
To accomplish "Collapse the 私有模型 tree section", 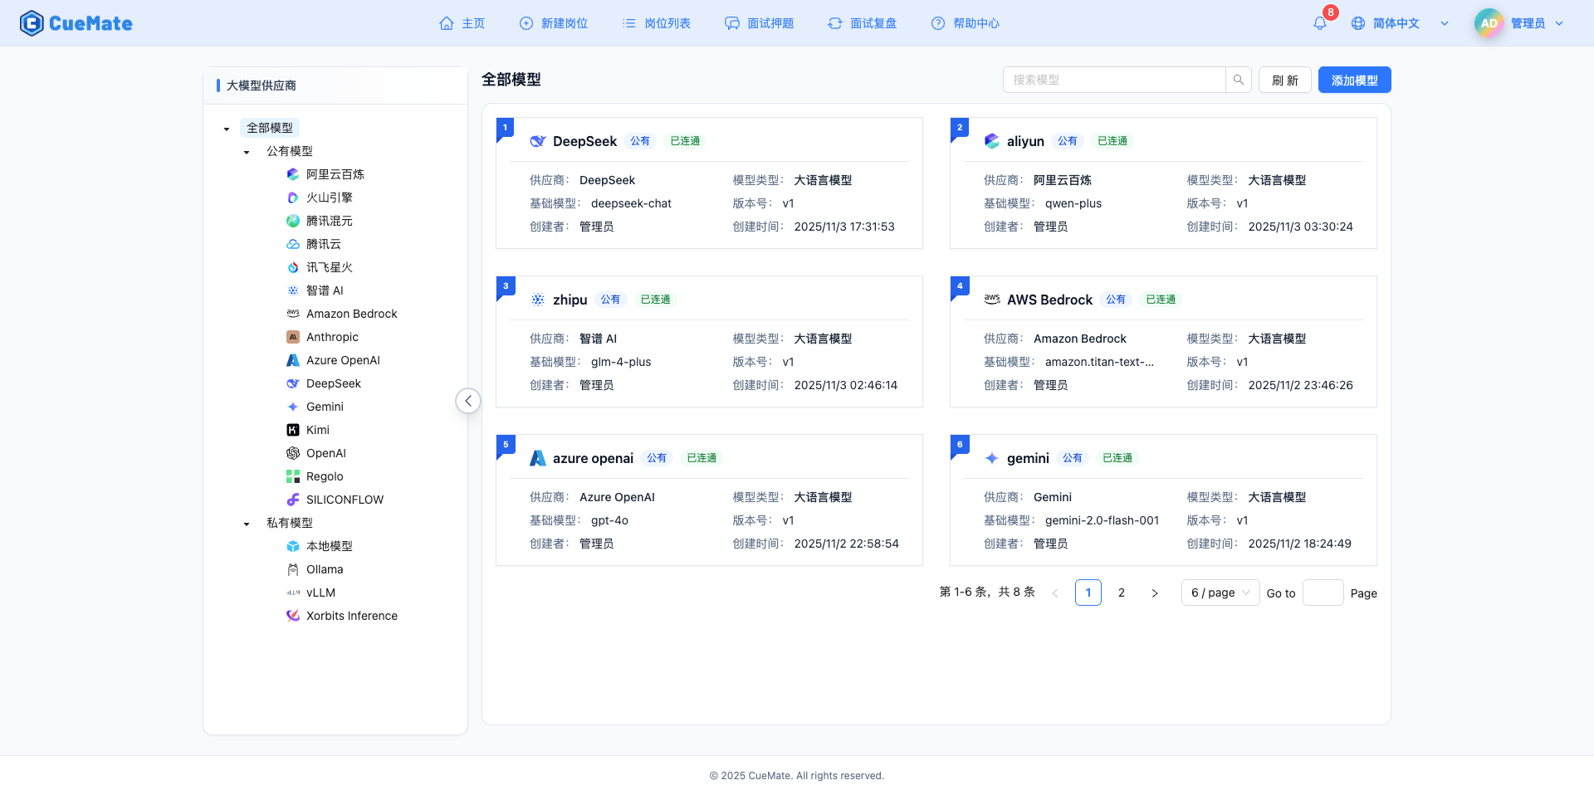I will [246, 523].
